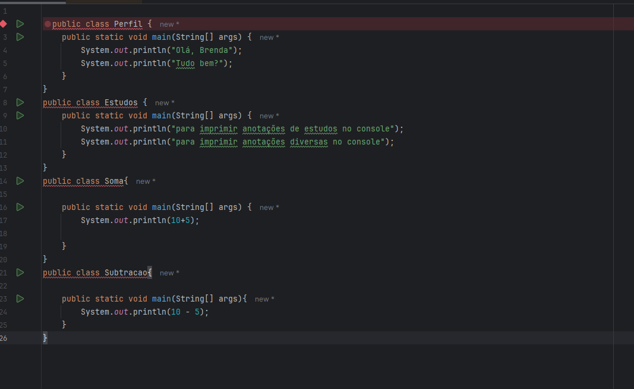This screenshot has height=389, width=634.
Task: Place cursor at closing brace on line 26
Action: [x=45, y=338]
